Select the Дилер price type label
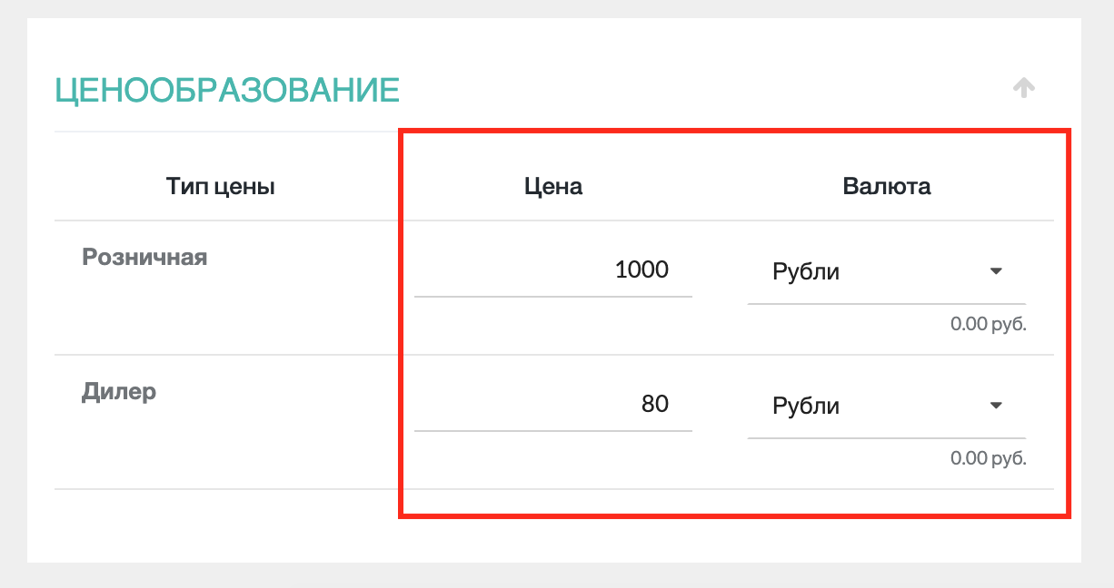This screenshot has height=588, width=1114. pyautogui.click(x=119, y=391)
